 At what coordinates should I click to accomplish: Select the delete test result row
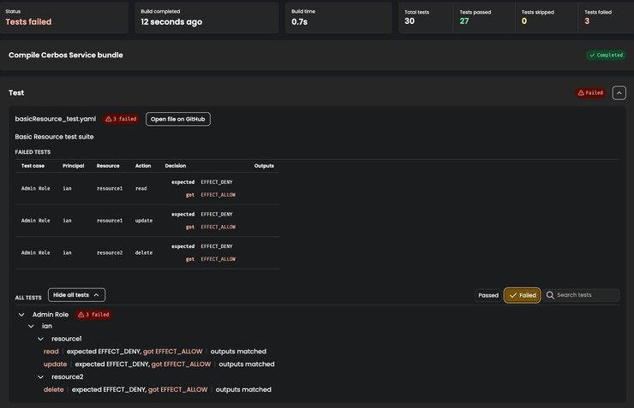tap(158, 389)
